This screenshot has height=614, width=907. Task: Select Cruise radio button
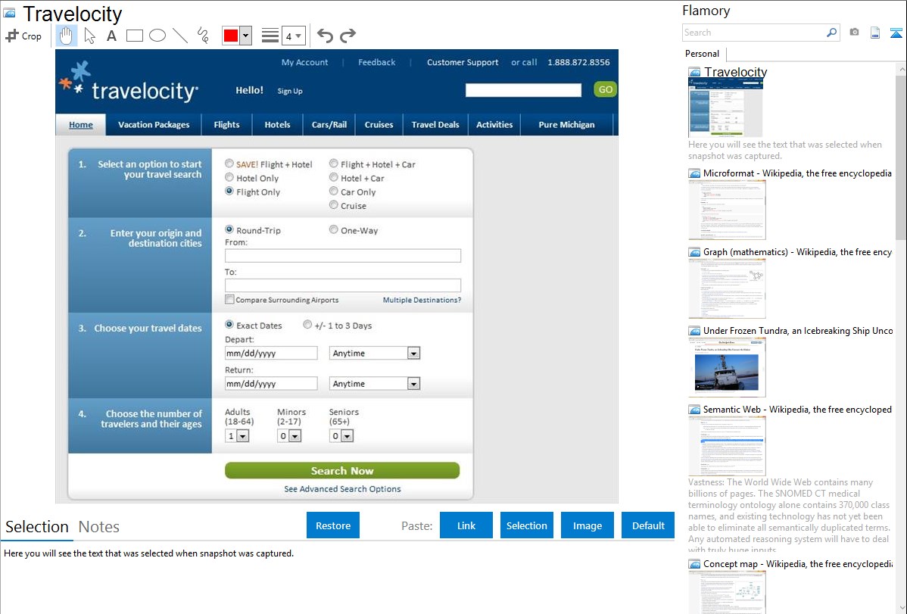(333, 205)
